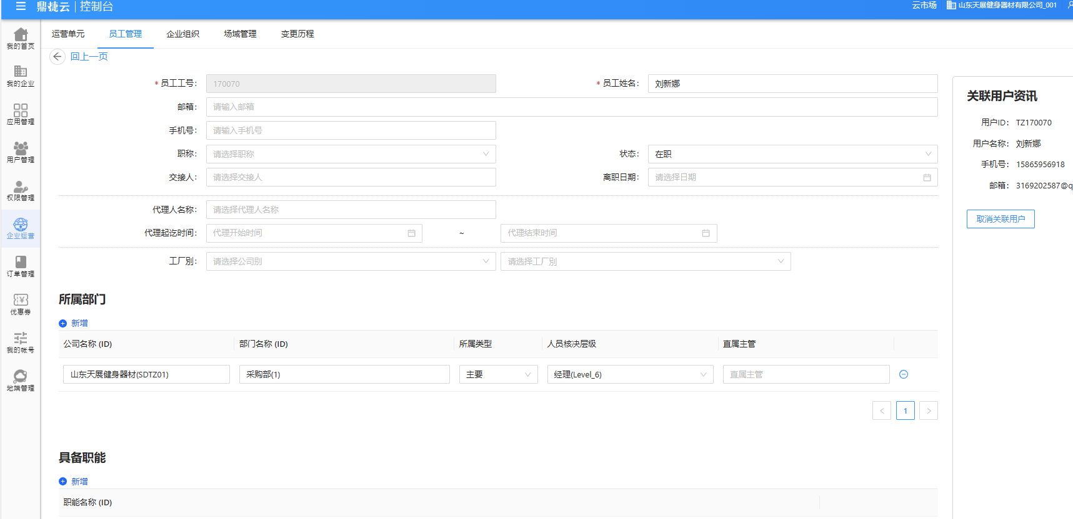Screen dimensions: 1073x519
Task: Open the 请选择公司别 dropdown
Action: pyautogui.click(x=351, y=261)
